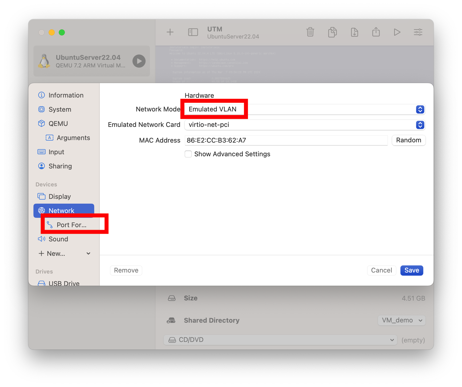Click the green zoom window button
The width and height of the screenshot is (462, 387).
(x=62, y=32)
